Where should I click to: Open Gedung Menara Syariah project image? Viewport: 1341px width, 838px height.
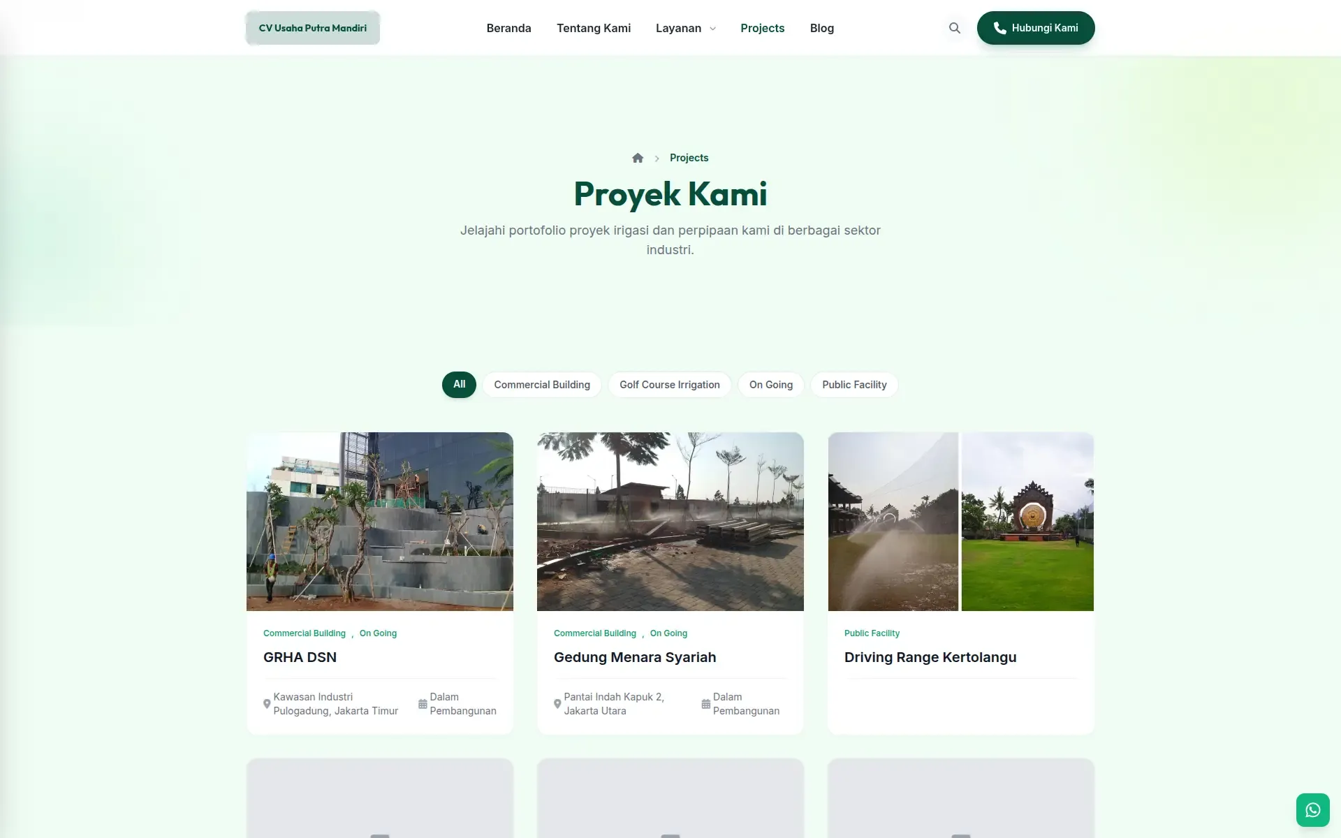[670, 522]
